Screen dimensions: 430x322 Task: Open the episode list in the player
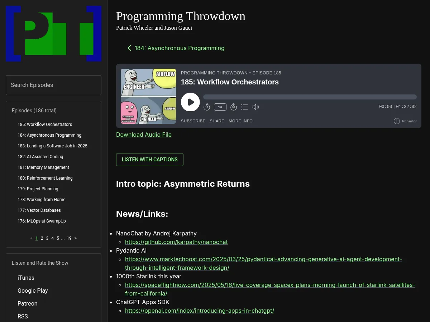[244, 107]
